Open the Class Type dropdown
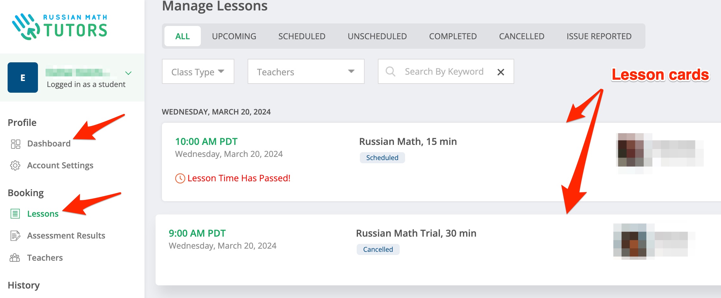 click(x=198, y=72)
